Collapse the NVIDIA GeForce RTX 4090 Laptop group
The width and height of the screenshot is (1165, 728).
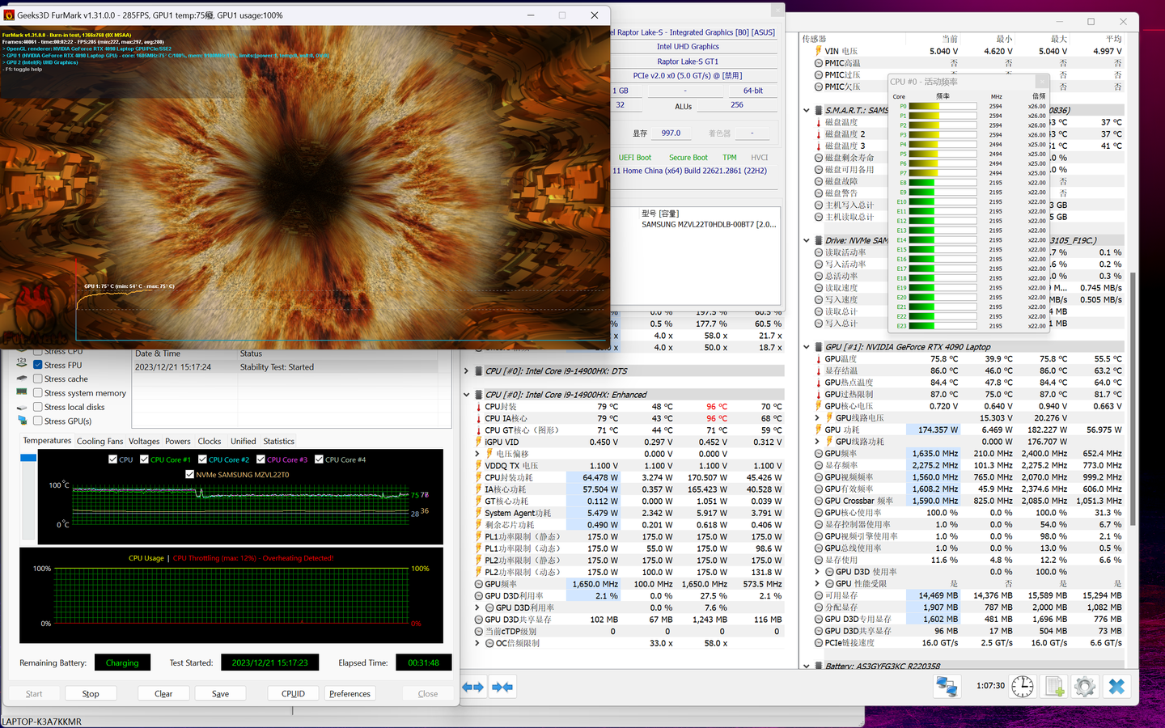[807, 347]
